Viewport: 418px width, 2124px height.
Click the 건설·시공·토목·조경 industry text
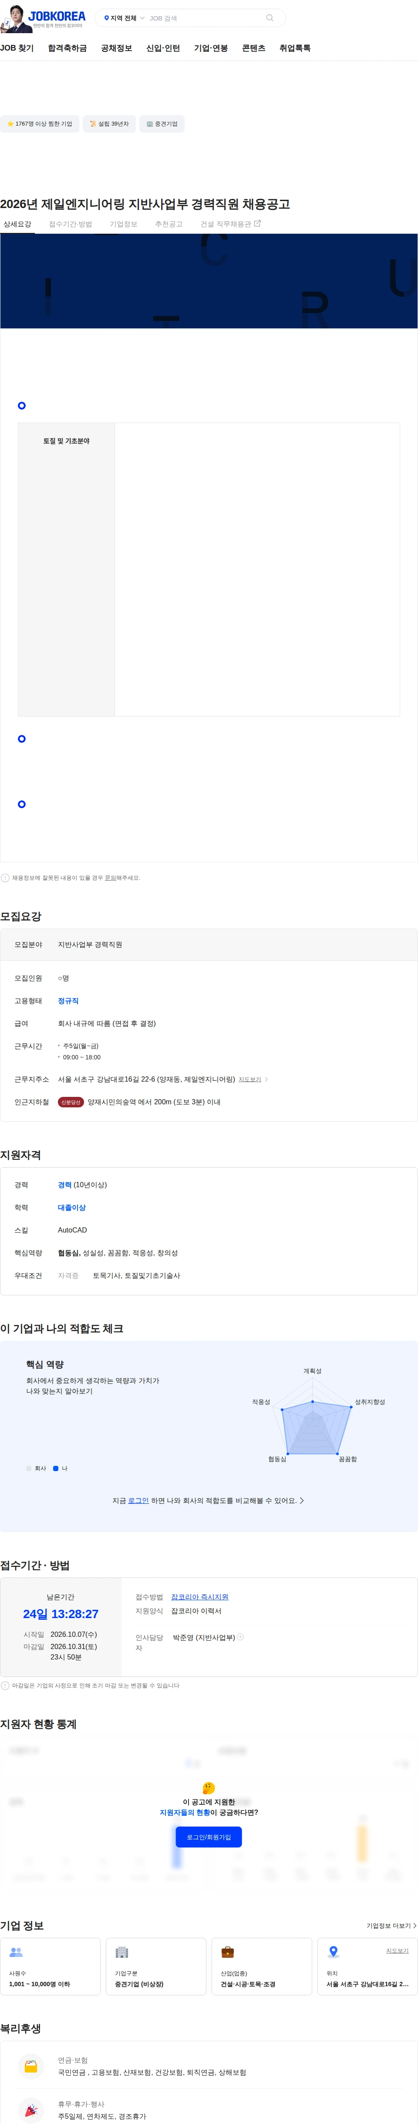[248, 1984]
